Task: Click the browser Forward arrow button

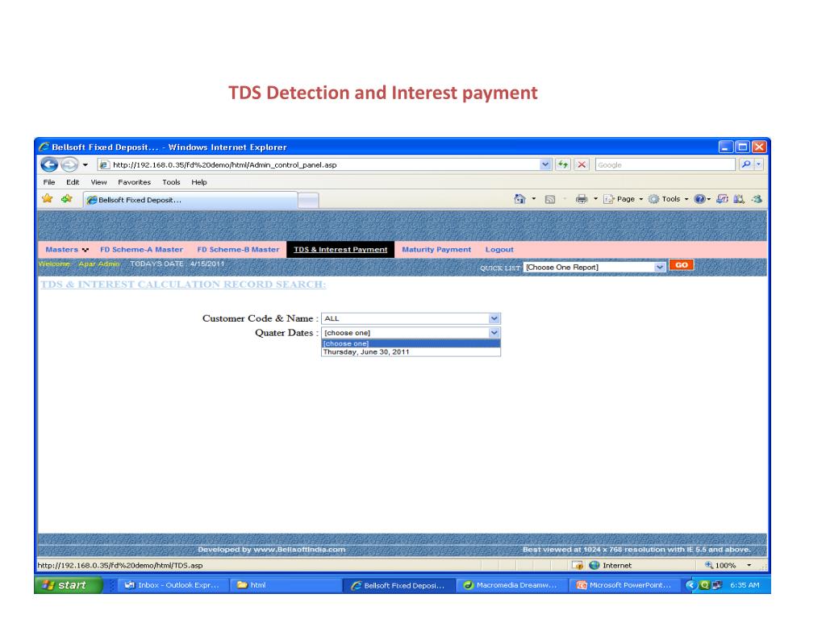Action: (x=69, y=164)
